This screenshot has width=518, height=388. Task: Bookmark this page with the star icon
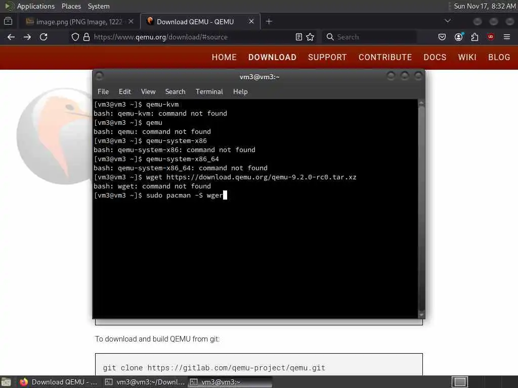(310, 37)
